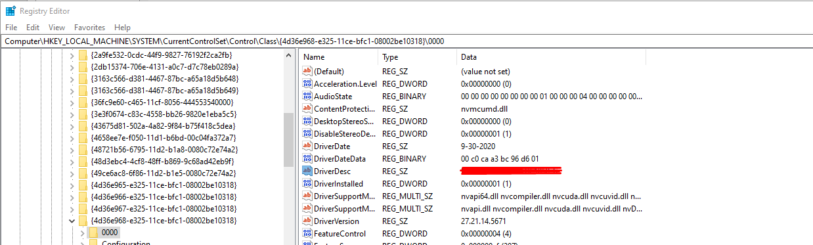
Task: Select the FeatureControl value name
Action: click(340, 233)
